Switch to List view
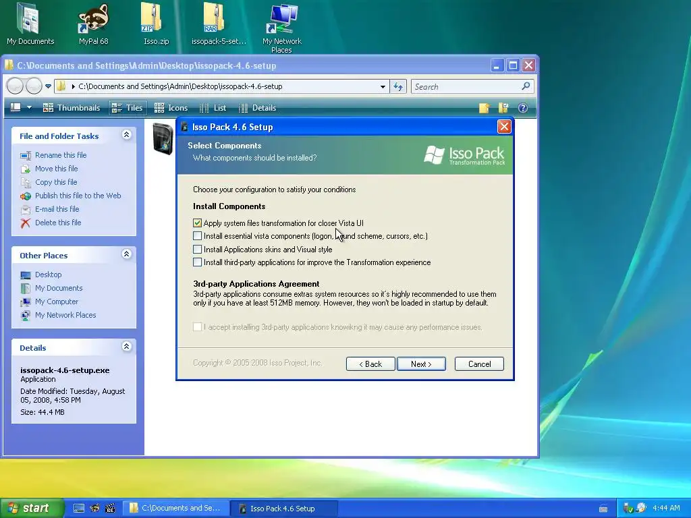The height and width of the screenshot is (518, 691). (x=213, y=108)
